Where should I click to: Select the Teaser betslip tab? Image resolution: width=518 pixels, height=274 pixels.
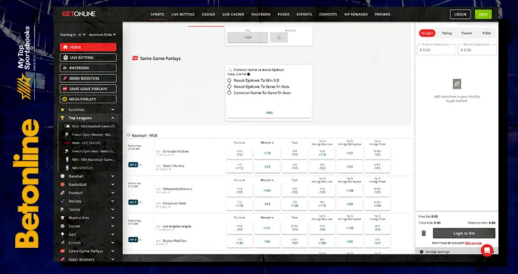(467, 33)
